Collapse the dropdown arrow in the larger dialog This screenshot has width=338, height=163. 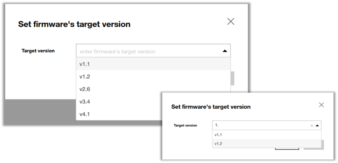click(225, 51)
